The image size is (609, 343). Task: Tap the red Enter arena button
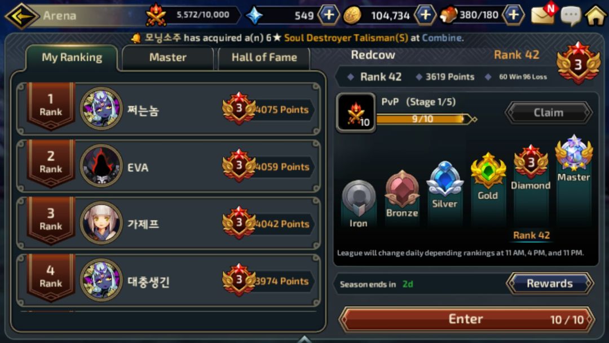tap(466, 319)
